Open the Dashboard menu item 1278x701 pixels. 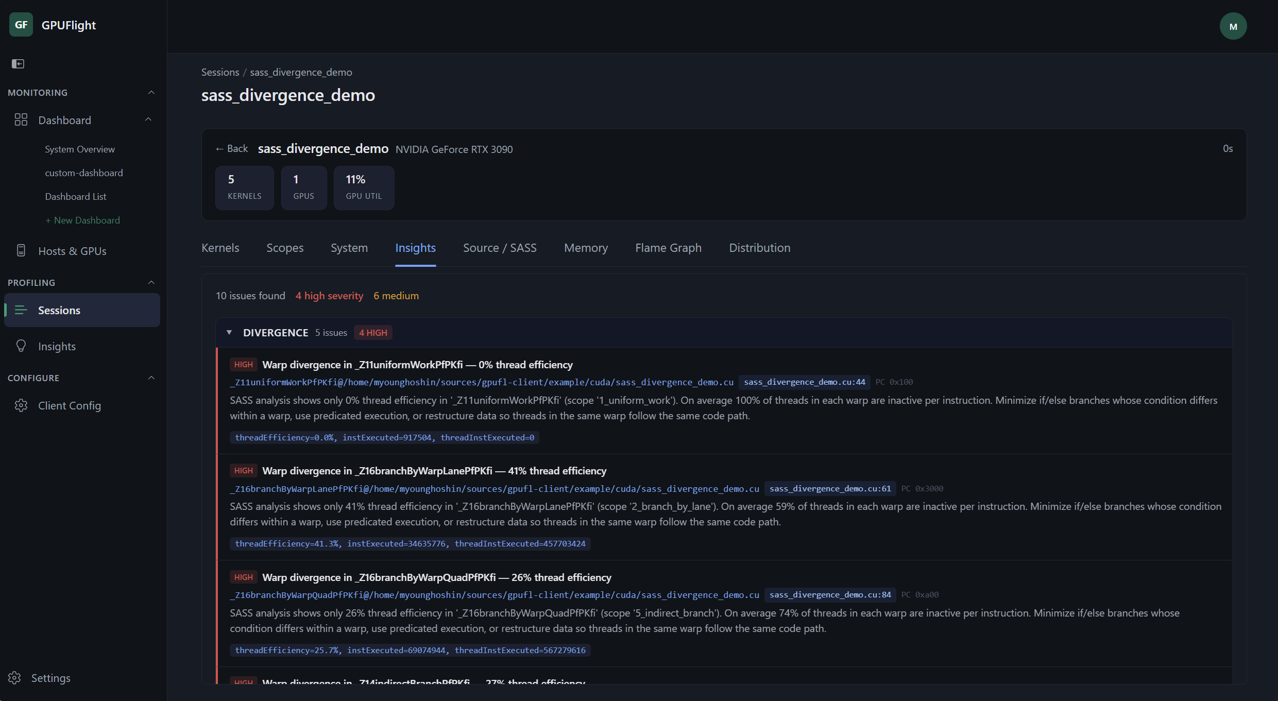coord(65,120)
